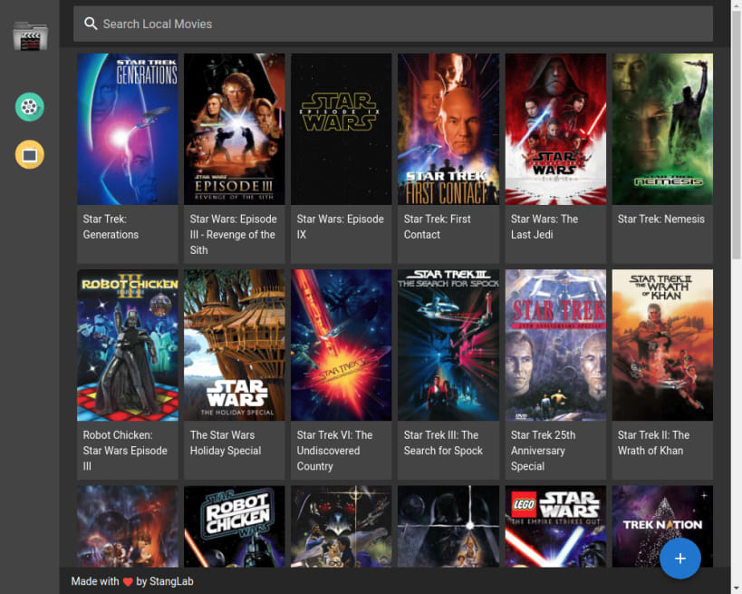Open Robot Chicken Star Wars Episode III poster

pos(128,345)
